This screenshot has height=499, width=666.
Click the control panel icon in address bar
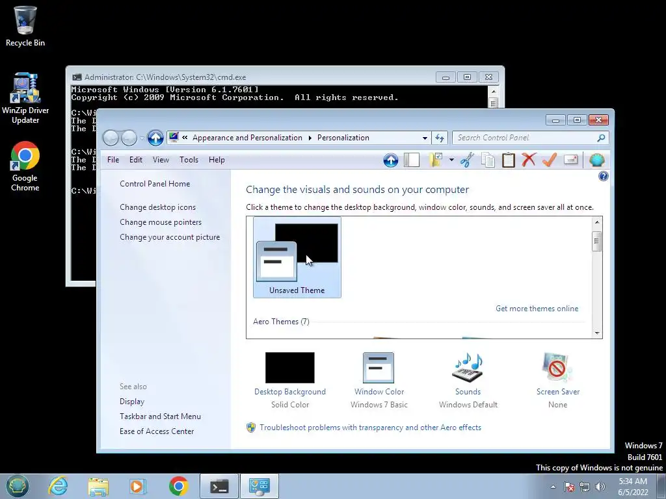click(x=173, y=138)
